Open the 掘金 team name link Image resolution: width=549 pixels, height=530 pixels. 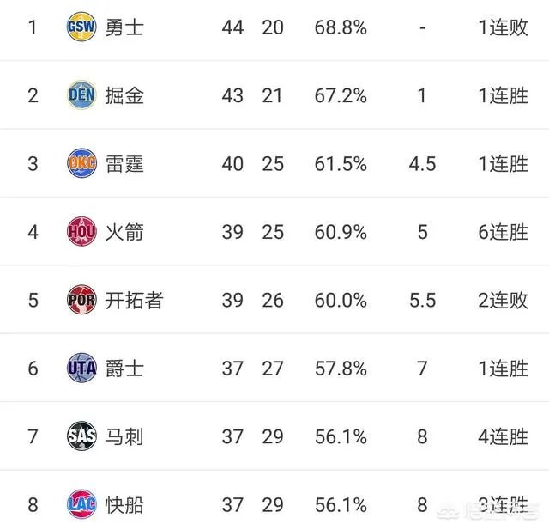[125, 95]
